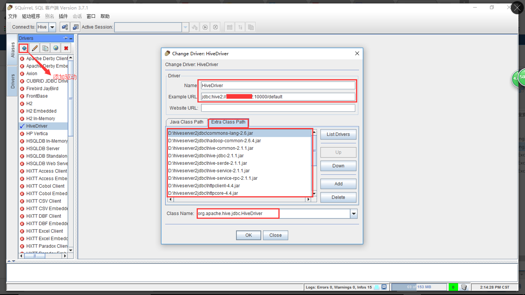Click the add driver plus icon
Screen dimensions: 525x295
pyautogui.click(x=24, y=48)
